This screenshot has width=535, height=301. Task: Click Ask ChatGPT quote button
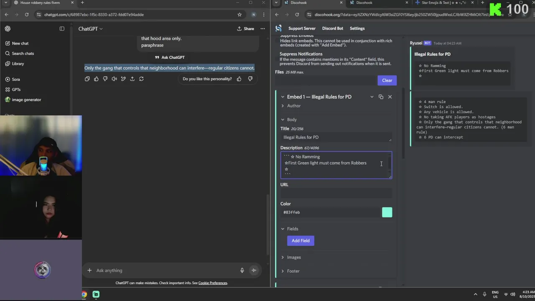tap(170, 58)
